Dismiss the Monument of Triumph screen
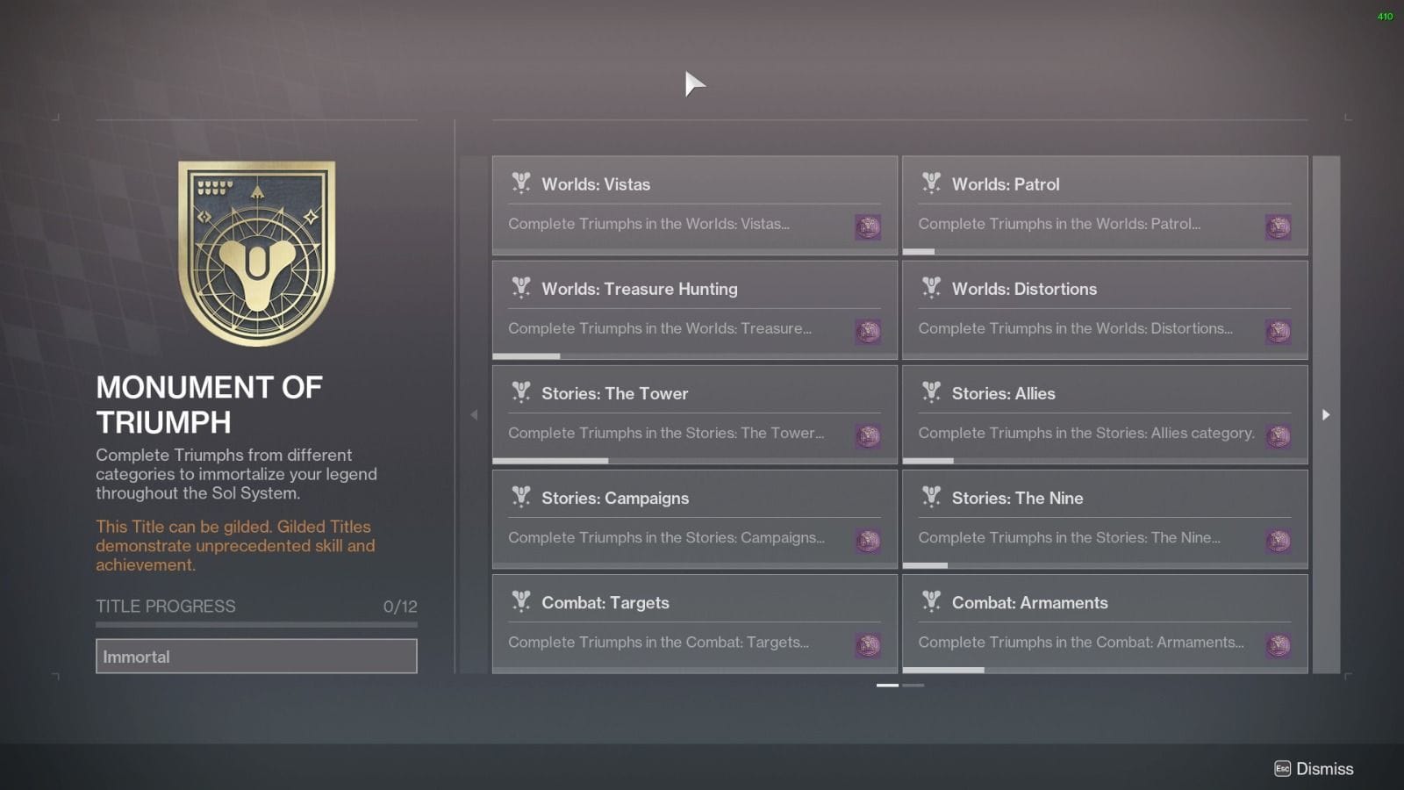 click(x=1314, y=769)
